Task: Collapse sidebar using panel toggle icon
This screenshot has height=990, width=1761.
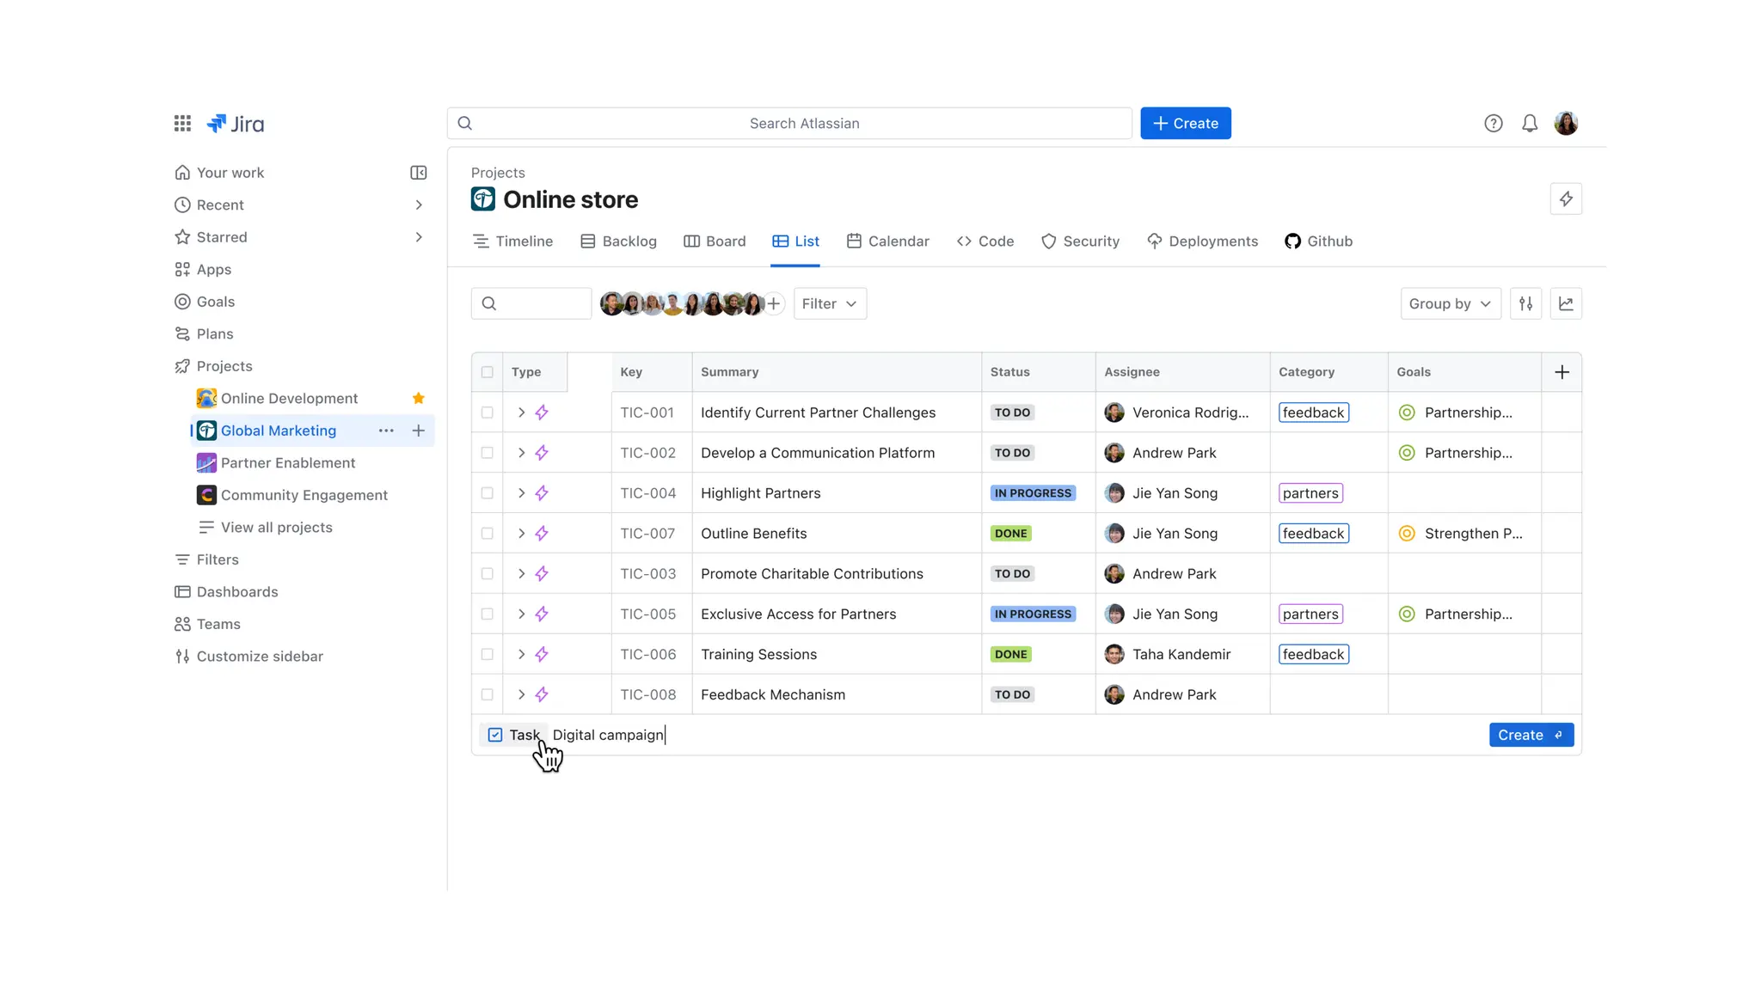Action: 419,173
